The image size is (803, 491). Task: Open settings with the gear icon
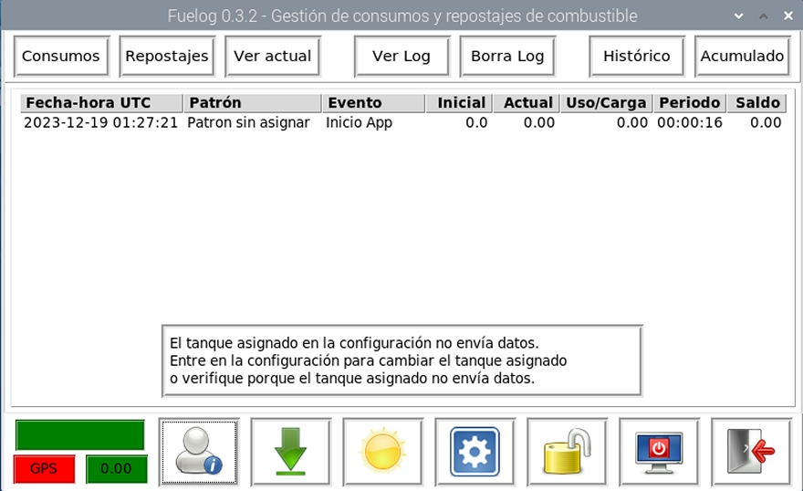474,451
